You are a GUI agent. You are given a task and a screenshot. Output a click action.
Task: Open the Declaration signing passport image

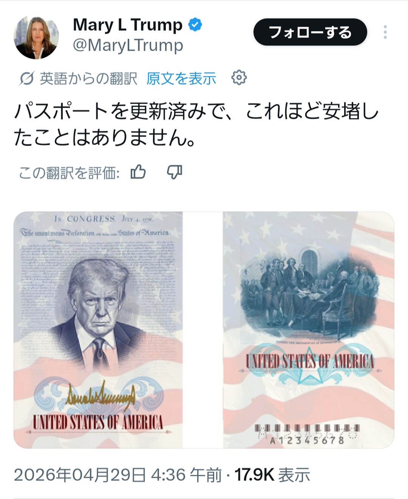(309, 330)
